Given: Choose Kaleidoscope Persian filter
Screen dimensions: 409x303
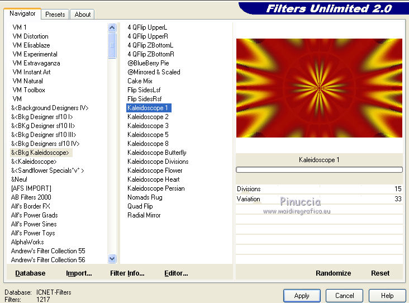Looking at the screenshot, I should 156,188.
